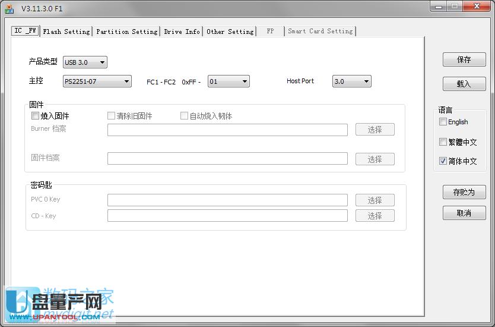Minimize the V3.11.3.0 F1 window
495x327 pixels.
[x=438, y=7]
